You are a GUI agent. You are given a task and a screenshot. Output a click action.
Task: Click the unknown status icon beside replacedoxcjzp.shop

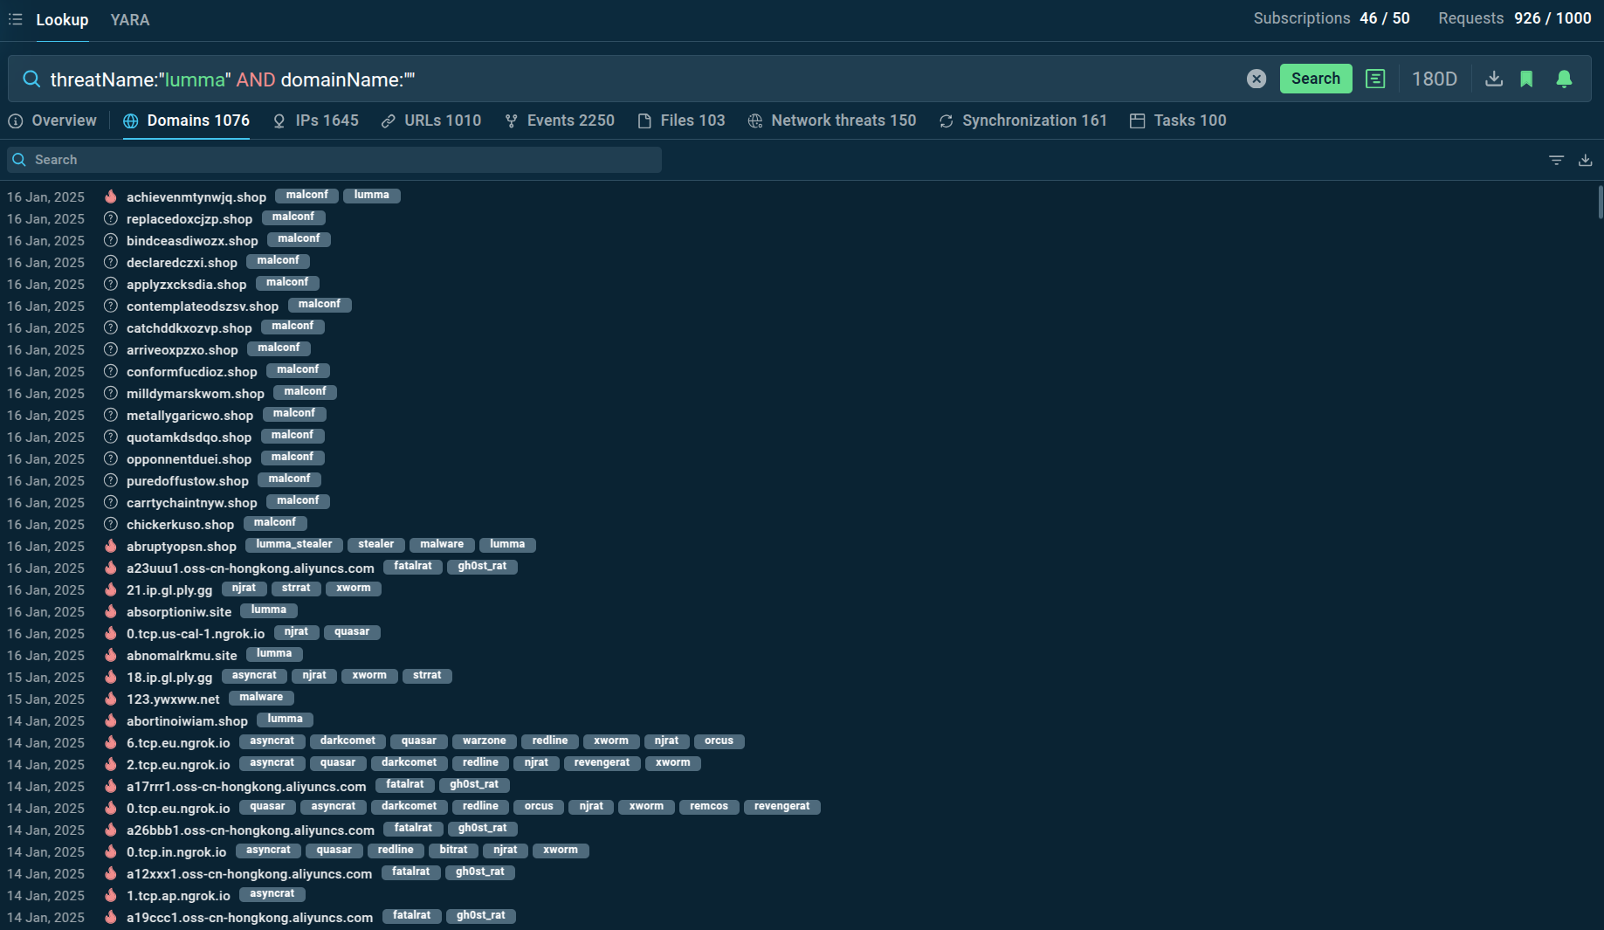coord(111,218)
